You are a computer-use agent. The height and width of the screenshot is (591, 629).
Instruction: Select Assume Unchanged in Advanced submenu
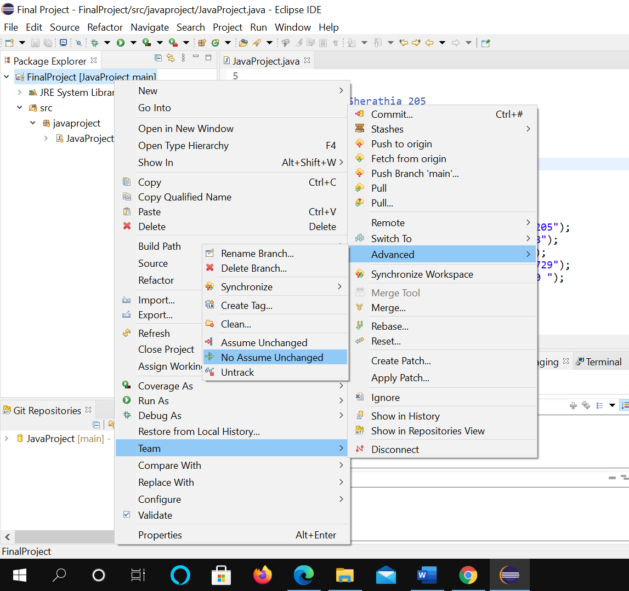coord(264,342)
